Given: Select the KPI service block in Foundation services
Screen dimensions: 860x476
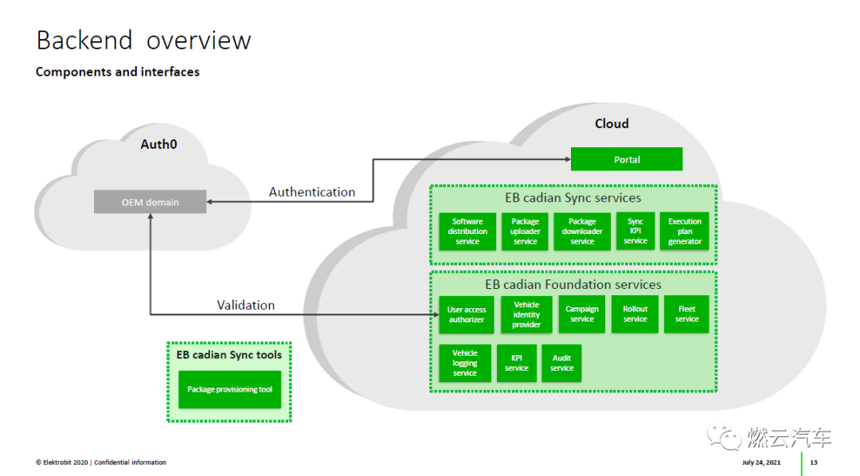Looking at the screenshot, I should coord(516,363).
